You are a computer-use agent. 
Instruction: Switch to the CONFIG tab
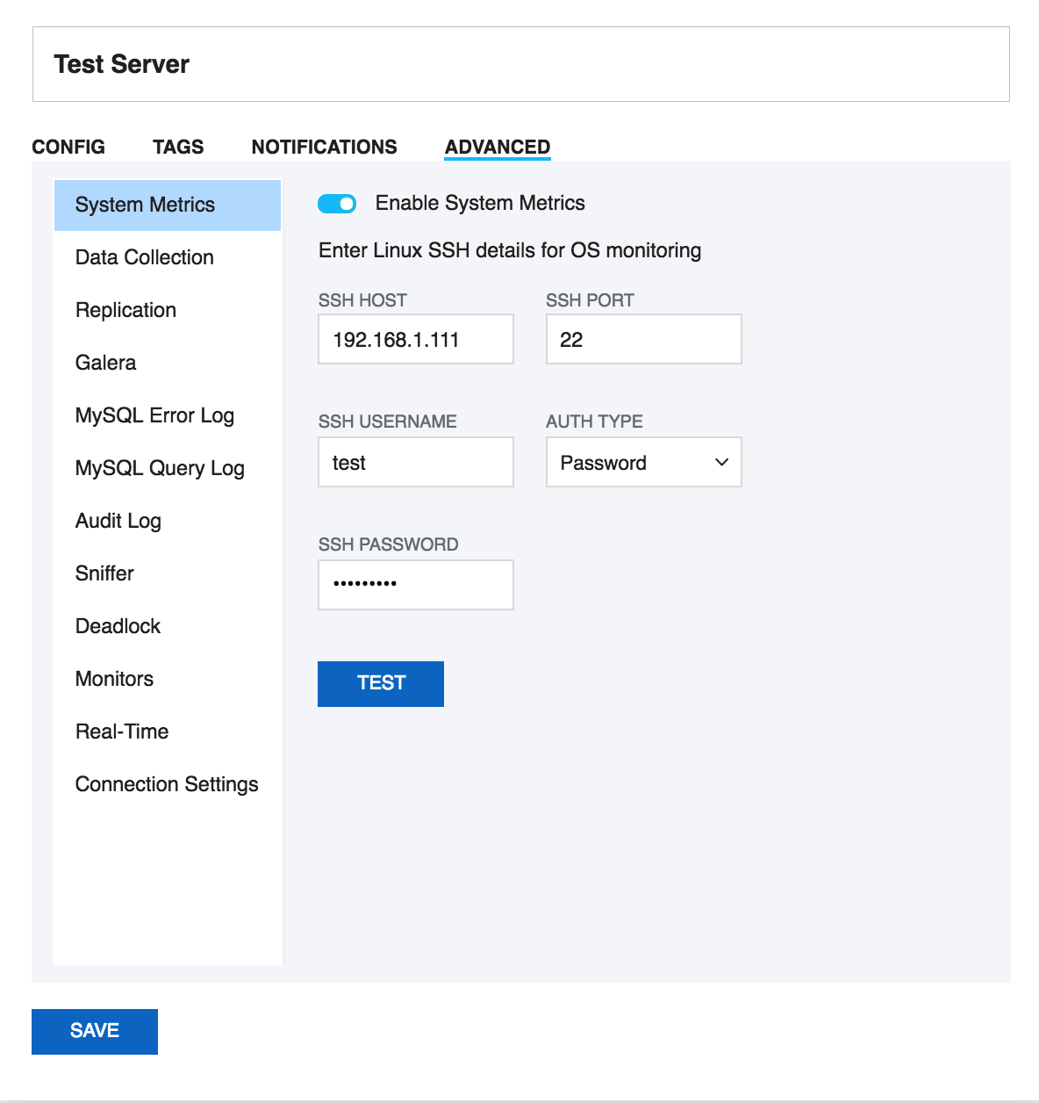[68, 147]
